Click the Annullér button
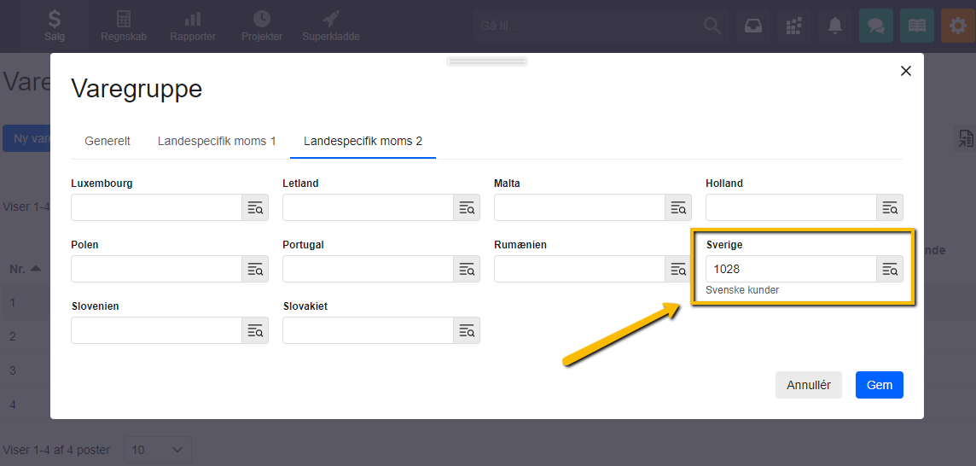Image resolution: width=976 pixels, height=466 pixels. point(809,385)
